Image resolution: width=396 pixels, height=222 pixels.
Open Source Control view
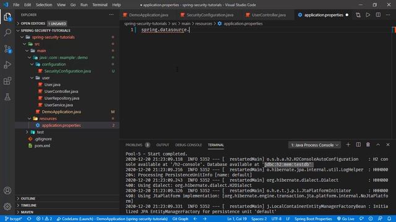coord(7,49)
